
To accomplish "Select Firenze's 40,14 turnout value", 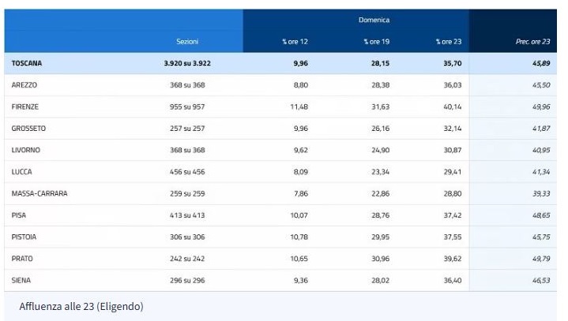I will [x=453, y=106].
